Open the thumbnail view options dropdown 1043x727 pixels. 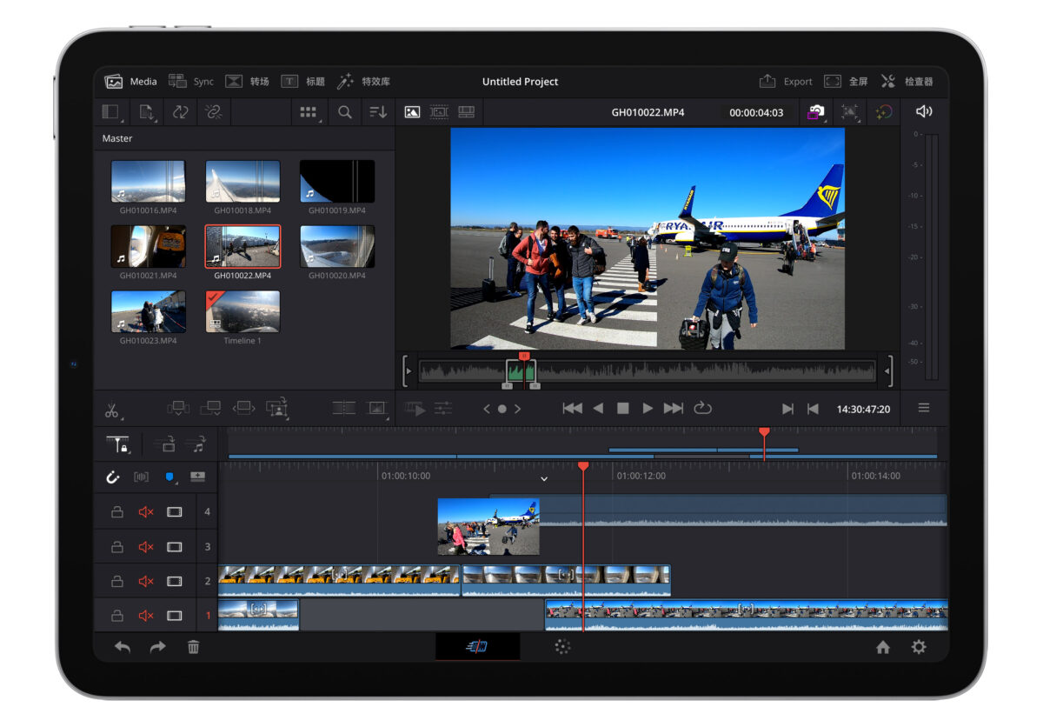pos(309,112)
